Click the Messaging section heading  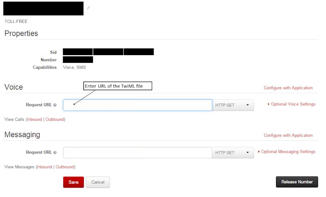click(x=22, y=135)
